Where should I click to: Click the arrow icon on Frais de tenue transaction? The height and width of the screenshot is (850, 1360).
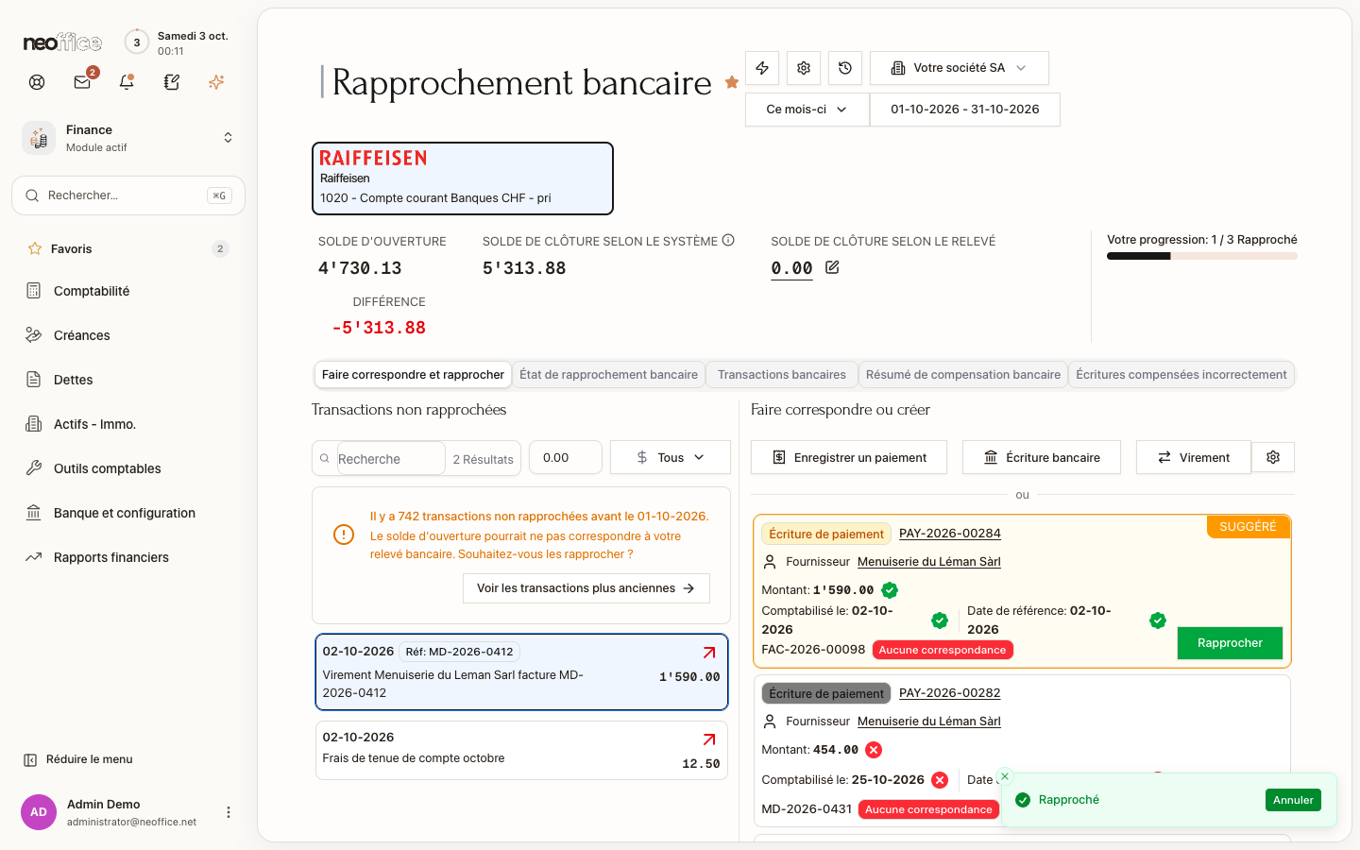[709, 739]
